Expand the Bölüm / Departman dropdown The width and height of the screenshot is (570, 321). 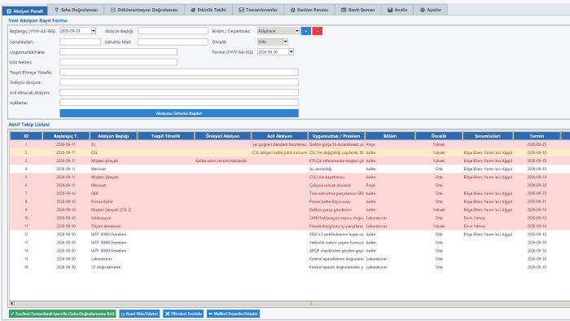(x=297, y=31)
